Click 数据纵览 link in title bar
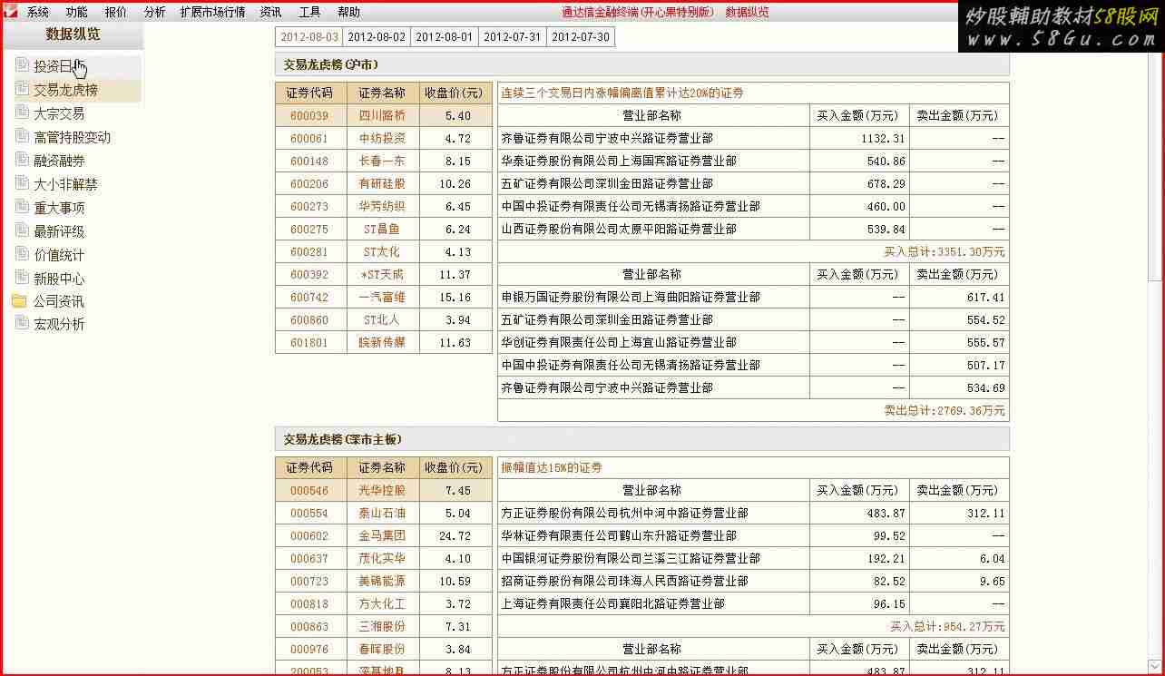Screen dimensions: 1165x676 747,12
